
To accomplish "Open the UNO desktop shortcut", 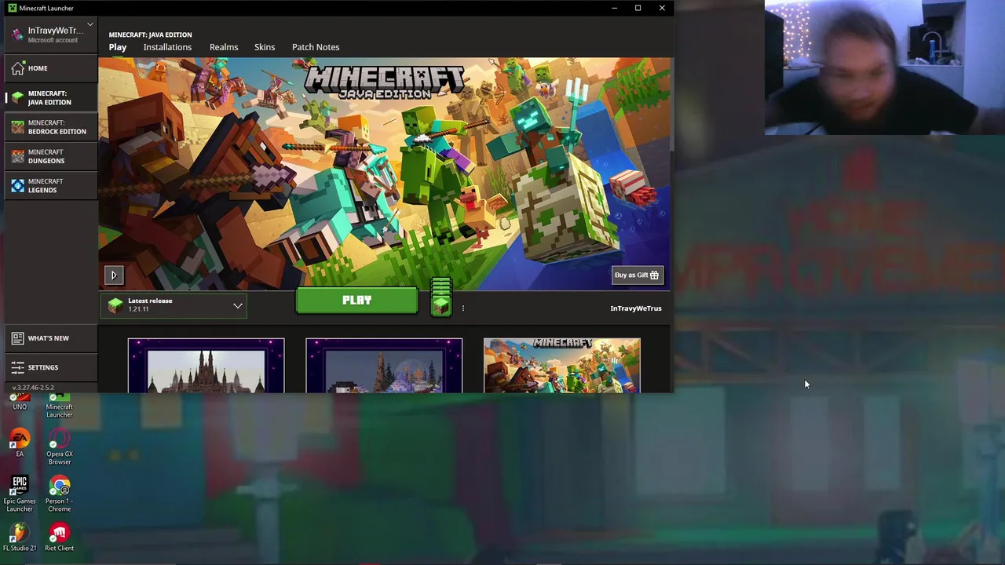I will coord(20,402).
